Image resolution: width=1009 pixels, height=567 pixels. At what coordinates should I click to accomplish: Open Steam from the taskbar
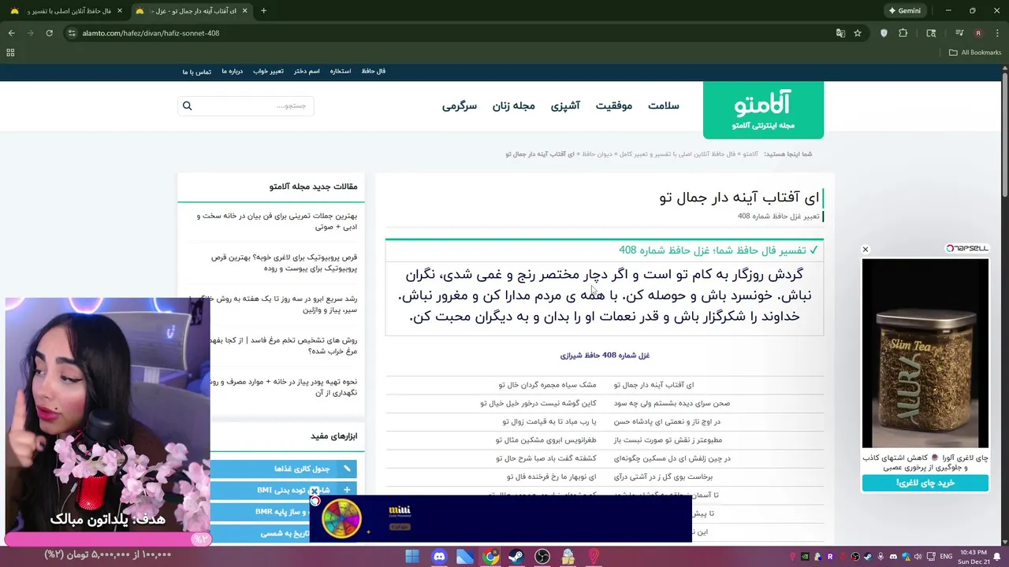pos(516,557)
